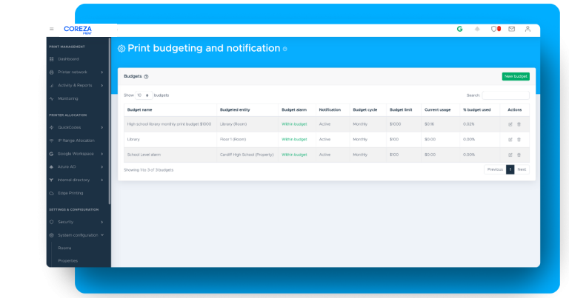The image size is (569, 298).
Task: Click the green Google G icon
Action: click(x=459, y=29)
